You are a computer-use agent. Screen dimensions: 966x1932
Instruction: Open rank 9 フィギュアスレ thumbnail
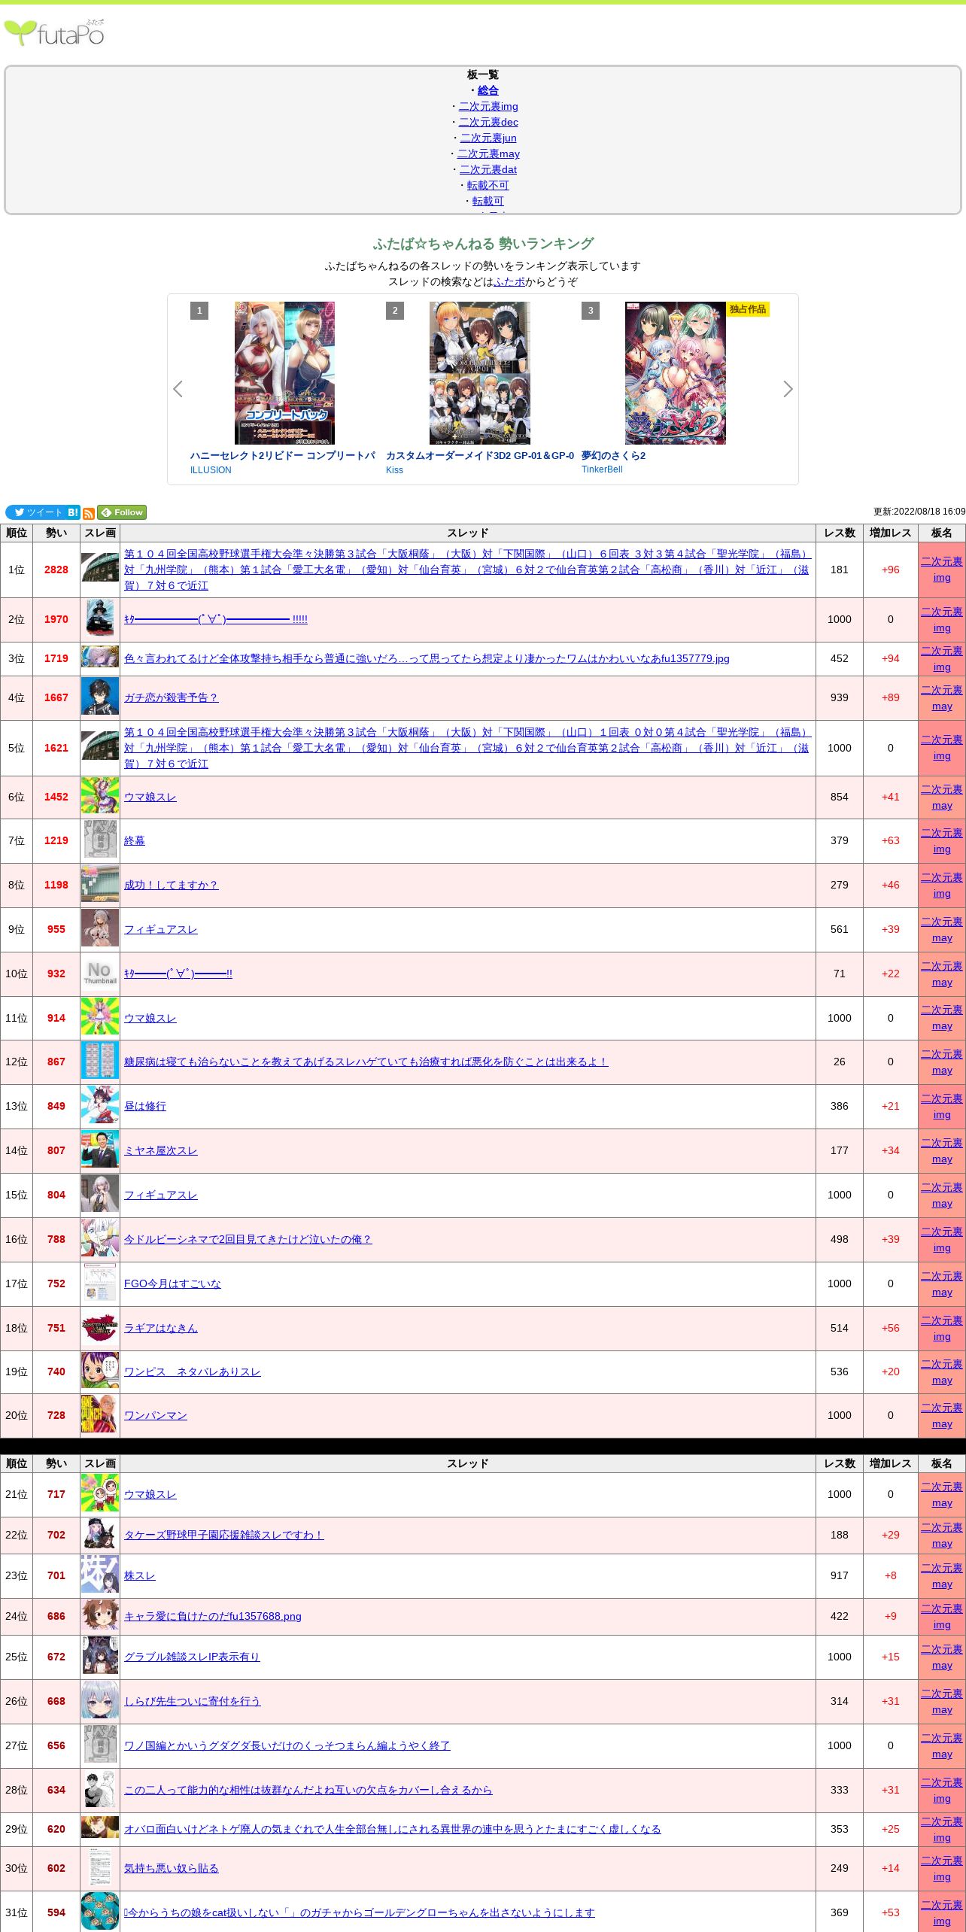click(100, 928)
